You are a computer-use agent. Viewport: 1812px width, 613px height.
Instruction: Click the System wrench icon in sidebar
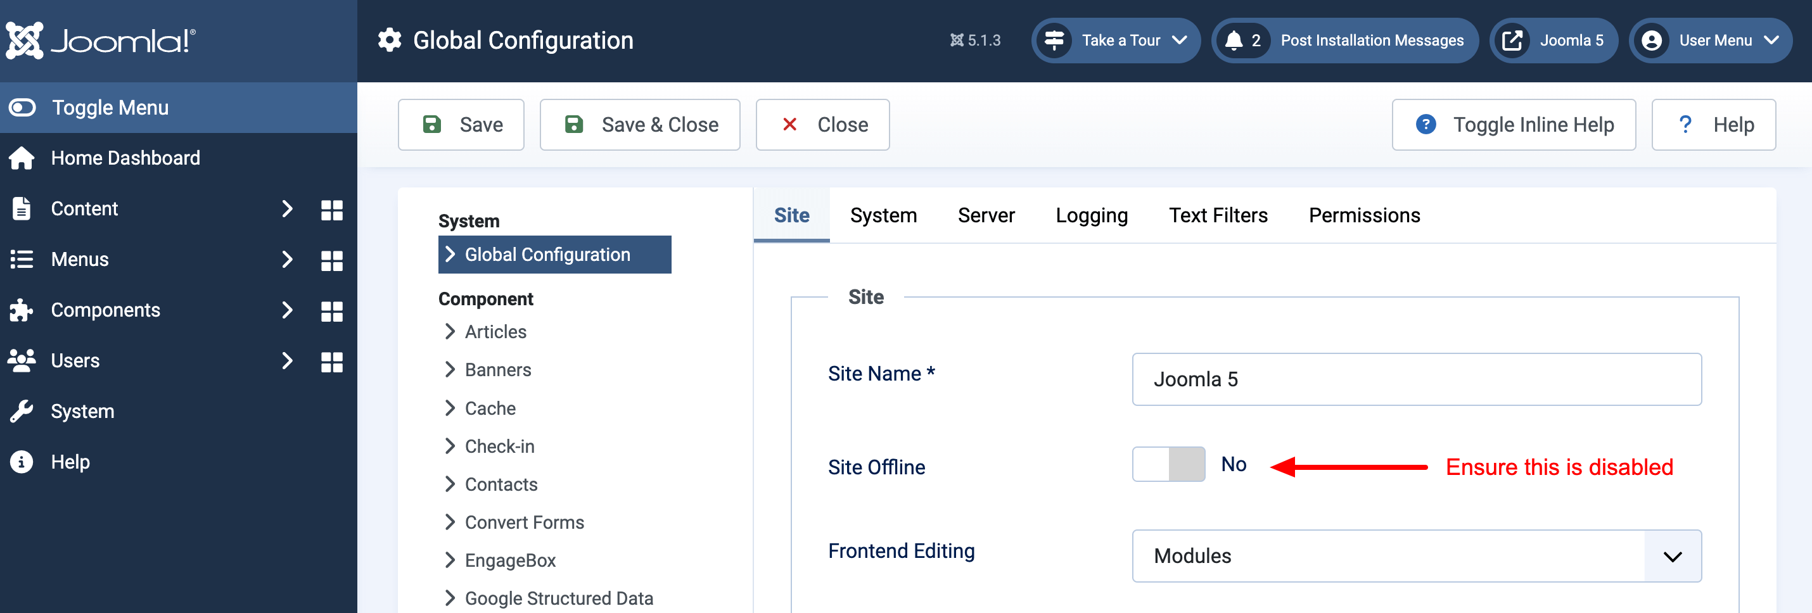(x=22, y=411)
